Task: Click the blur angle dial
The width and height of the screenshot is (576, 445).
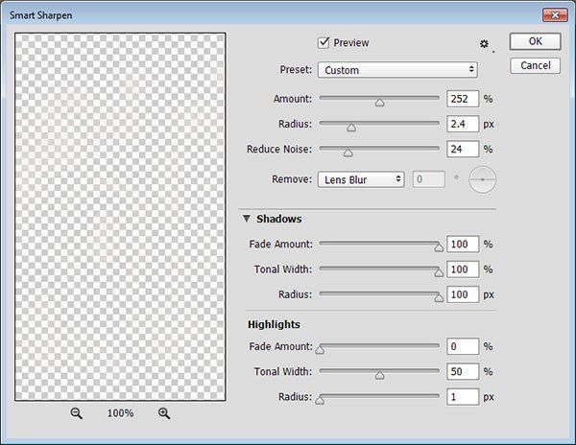Action: pos(482,179)
